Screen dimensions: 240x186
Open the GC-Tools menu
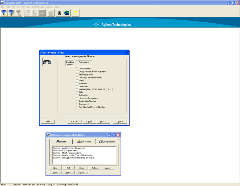click(x=16, y=7)
